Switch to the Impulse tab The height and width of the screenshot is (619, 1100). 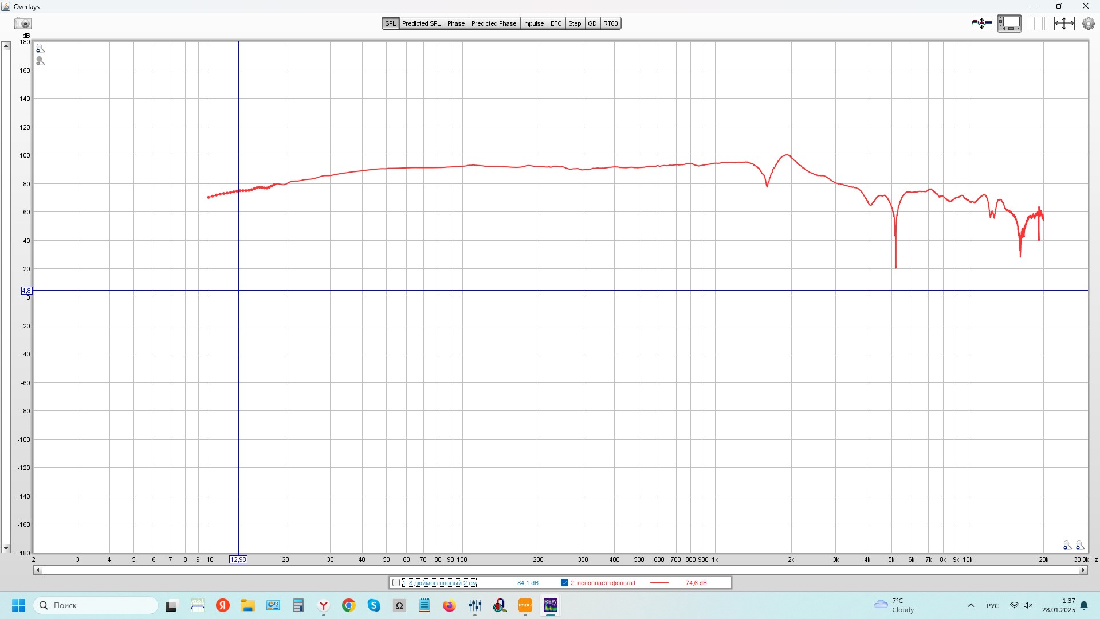(533, 23)
